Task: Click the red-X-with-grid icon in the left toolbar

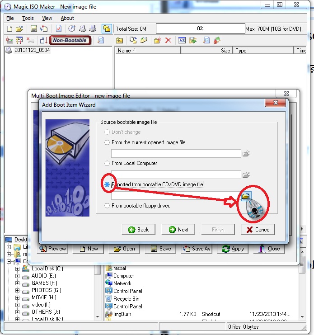Action: (30, 40)
